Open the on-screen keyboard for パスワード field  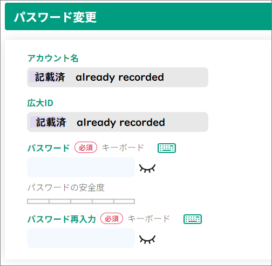tap(167, 148)
